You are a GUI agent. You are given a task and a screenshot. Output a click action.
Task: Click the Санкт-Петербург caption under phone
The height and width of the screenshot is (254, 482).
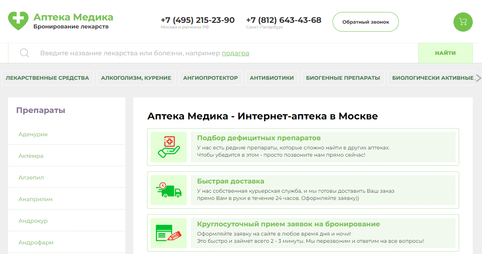265,27
